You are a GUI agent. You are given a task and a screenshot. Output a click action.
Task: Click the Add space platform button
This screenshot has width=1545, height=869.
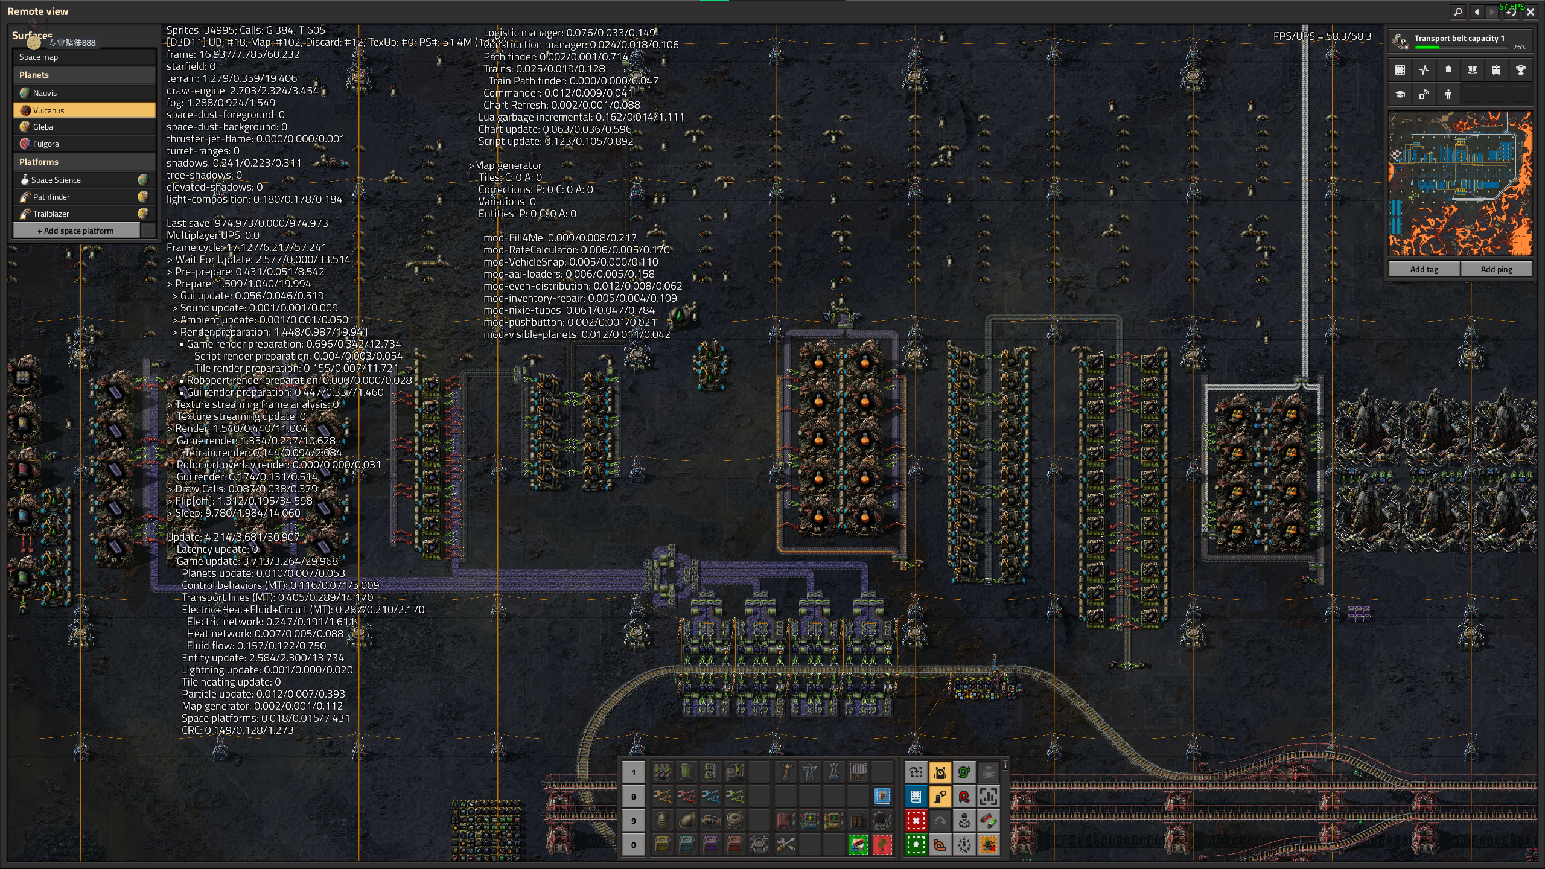tap(76, 231)
